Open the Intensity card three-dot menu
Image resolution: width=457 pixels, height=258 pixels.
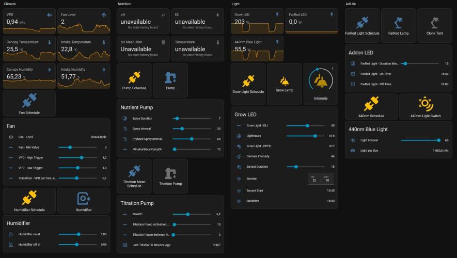333,69
